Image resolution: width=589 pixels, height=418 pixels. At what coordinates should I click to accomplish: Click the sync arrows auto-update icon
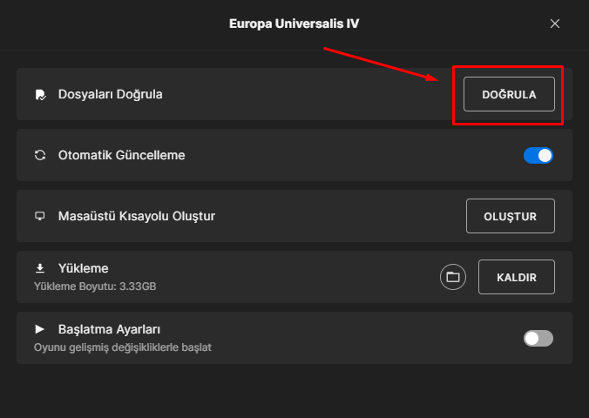[x=40, y=155]
